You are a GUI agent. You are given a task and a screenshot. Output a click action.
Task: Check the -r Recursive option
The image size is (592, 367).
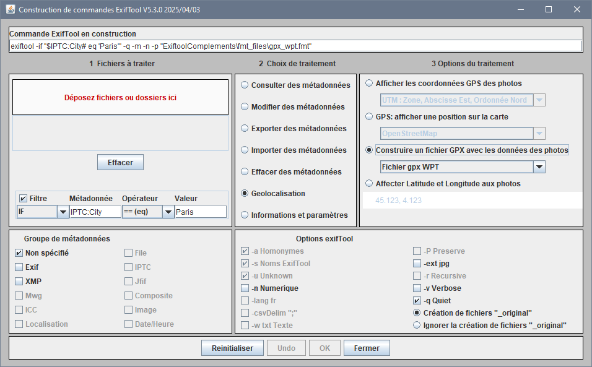(417, 276)
